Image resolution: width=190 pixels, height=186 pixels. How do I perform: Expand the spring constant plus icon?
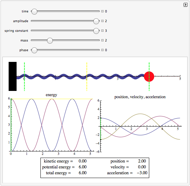pos(102,31)
